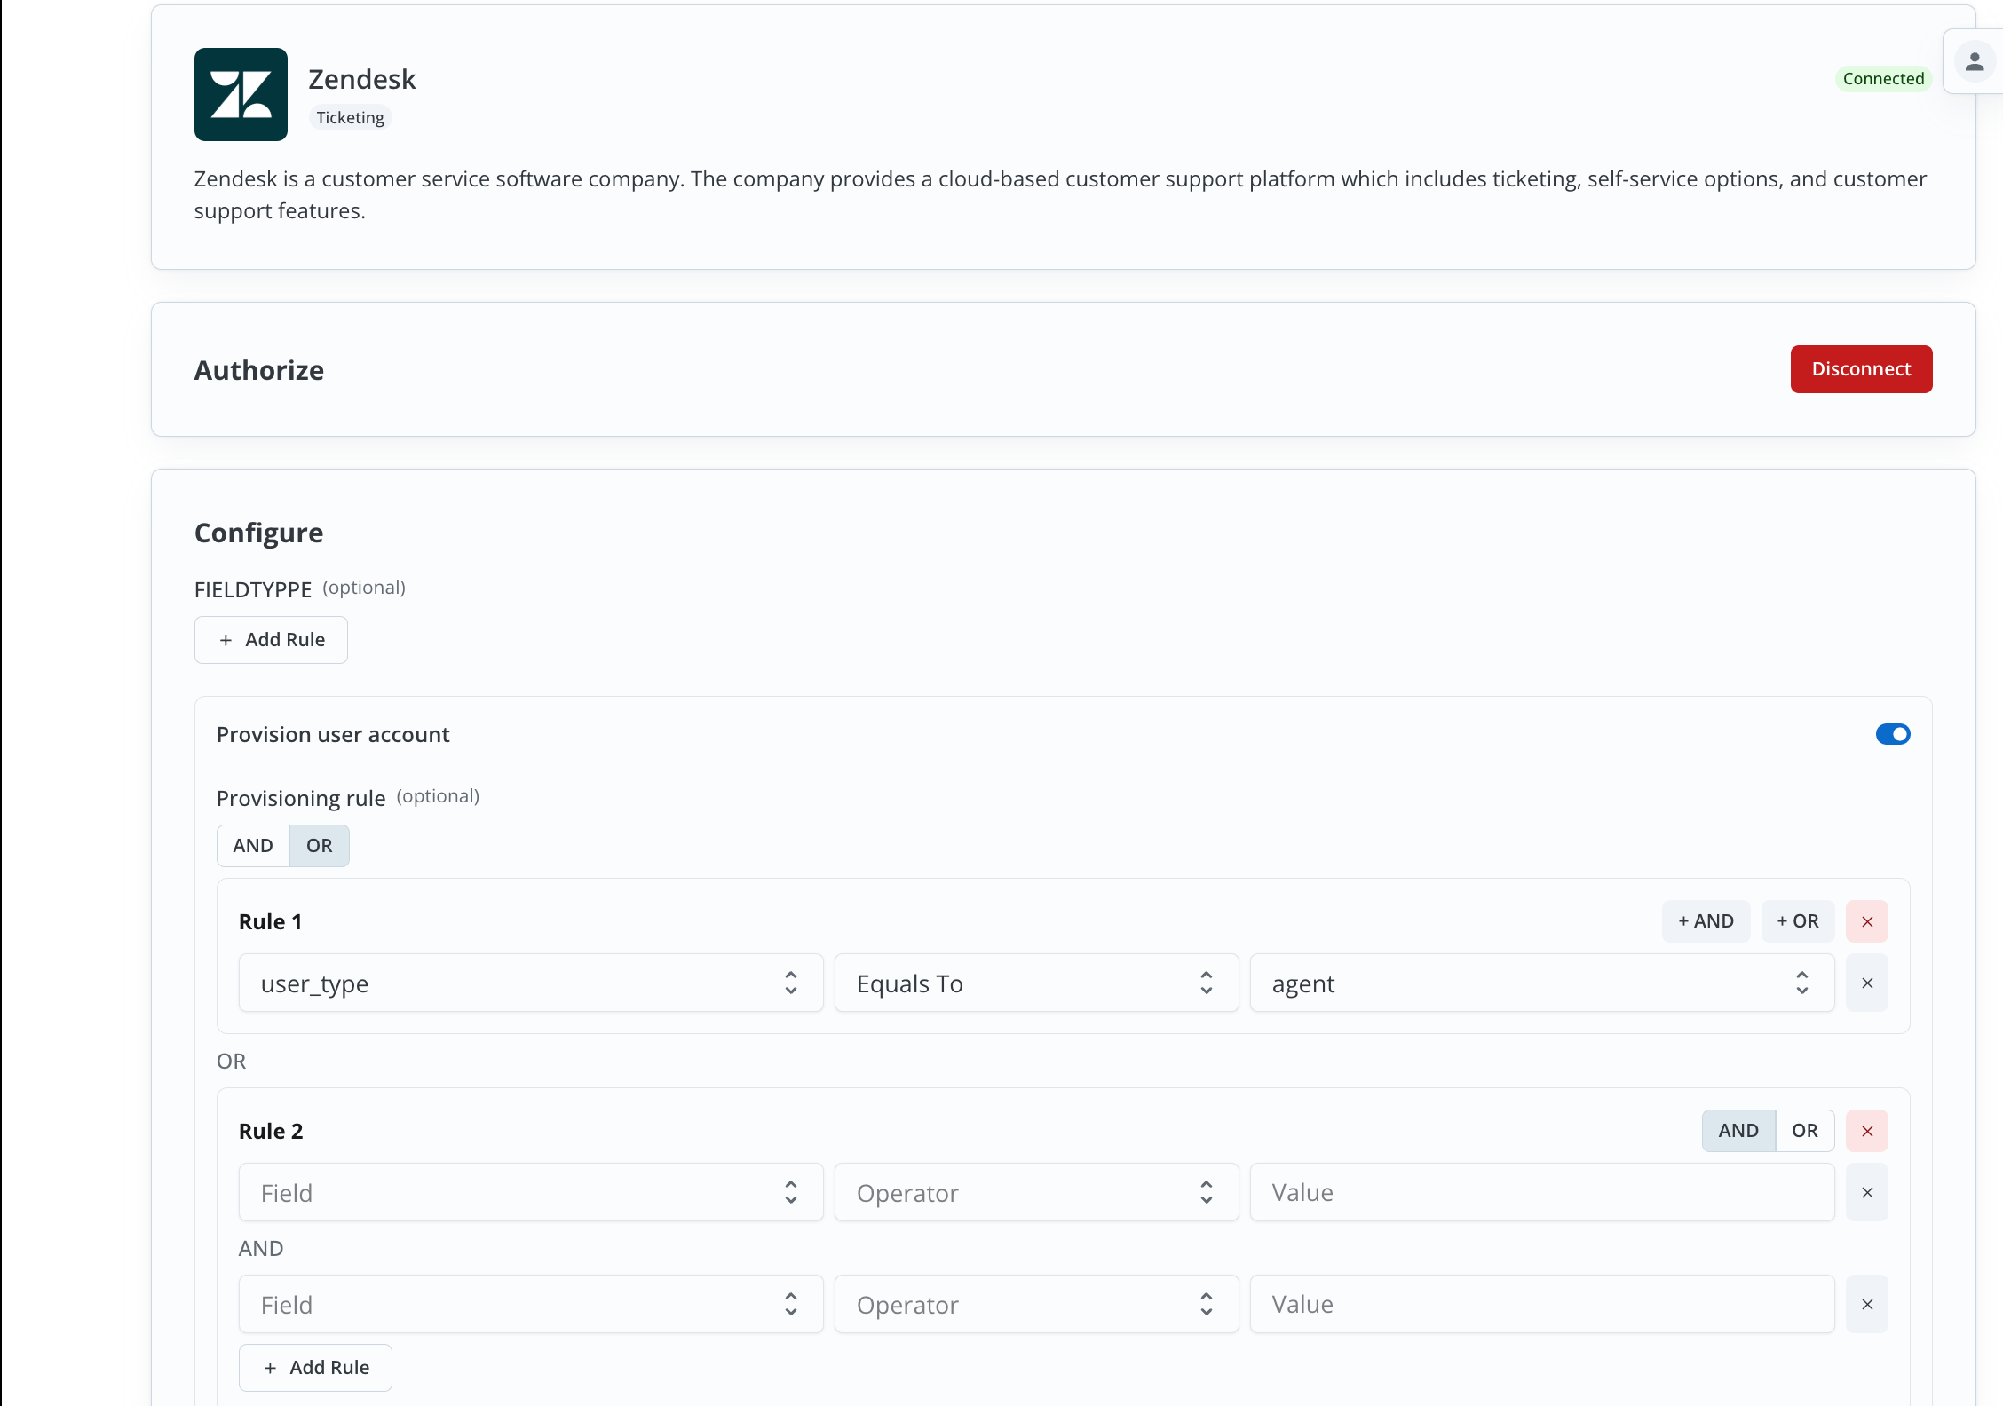2003x1406 pixels.
Task: Click + AND on Rule 1
Action: click(x=1706, y=921)
